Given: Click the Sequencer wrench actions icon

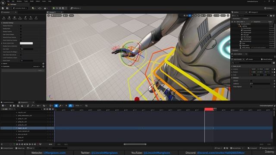Looking at the screenshot, I should coord(32,105).
